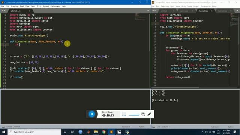Open Find menu in left Sublime window
This screenshot has width=240, height=135.
(x=22, y=6)
